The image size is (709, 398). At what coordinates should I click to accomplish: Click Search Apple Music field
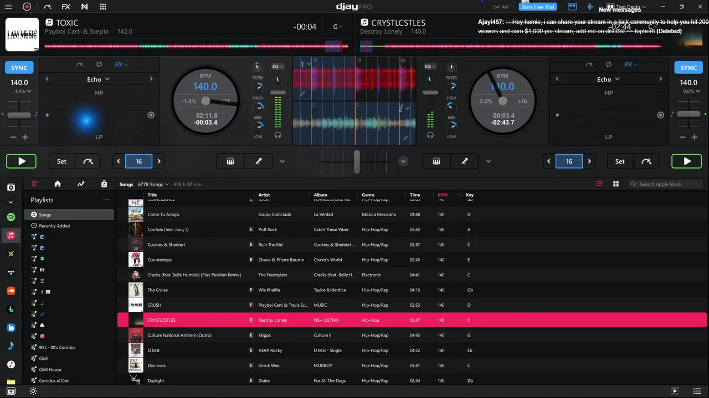pyautogui.click(x=665, y=184)
